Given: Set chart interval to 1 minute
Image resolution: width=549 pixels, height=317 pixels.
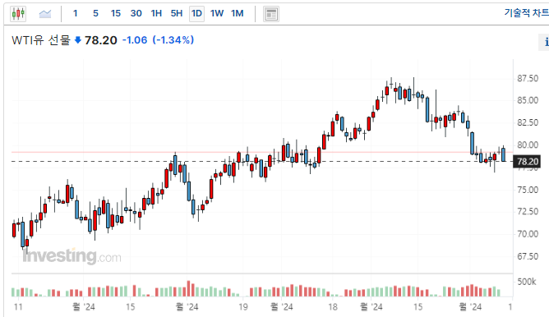Looking at the screenshot, I should [75, 14].
